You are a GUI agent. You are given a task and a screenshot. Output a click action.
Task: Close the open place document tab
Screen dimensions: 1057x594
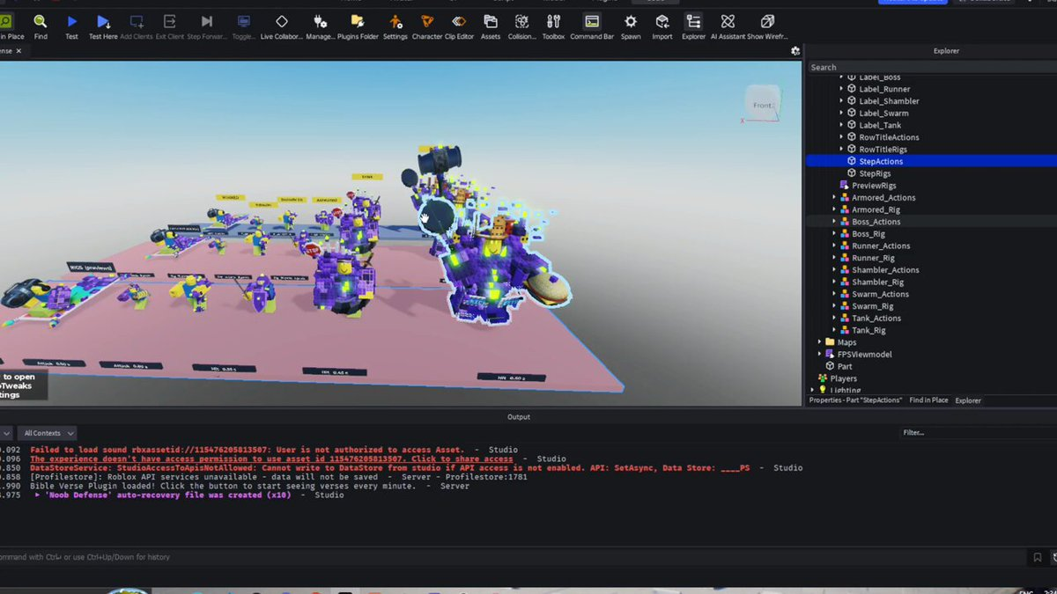[18, 51]
